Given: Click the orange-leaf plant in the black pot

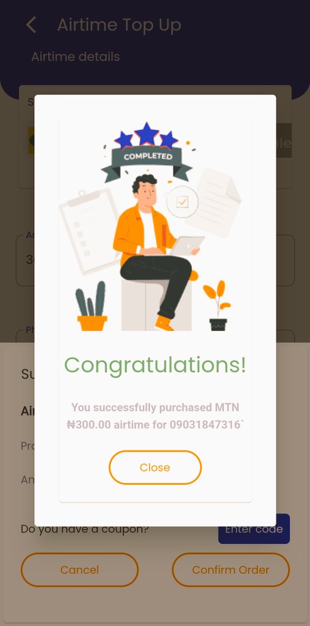Looking at the screenshot, I should coord(218,306).
